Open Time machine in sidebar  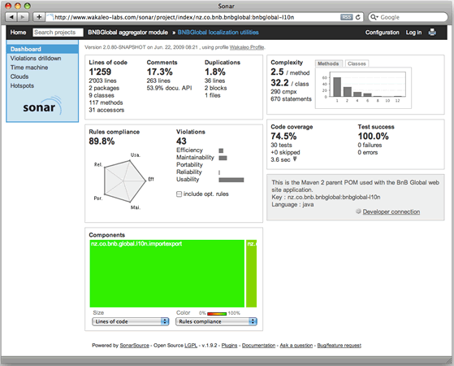pos(29,68)
